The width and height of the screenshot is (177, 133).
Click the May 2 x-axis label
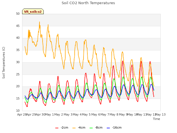coord(59,114)
